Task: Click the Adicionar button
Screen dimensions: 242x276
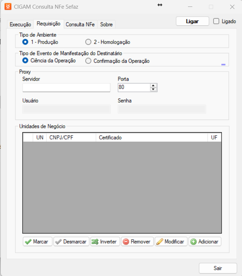Action: pyautogui.click(x=205, y=241)
